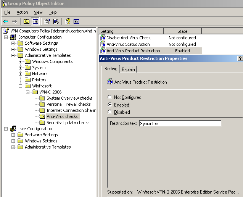Click the Setting column header
The height and width of the screenshot is (197, 243).
131,31
